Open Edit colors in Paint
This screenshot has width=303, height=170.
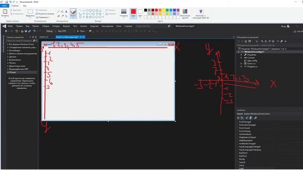[185, 14]
